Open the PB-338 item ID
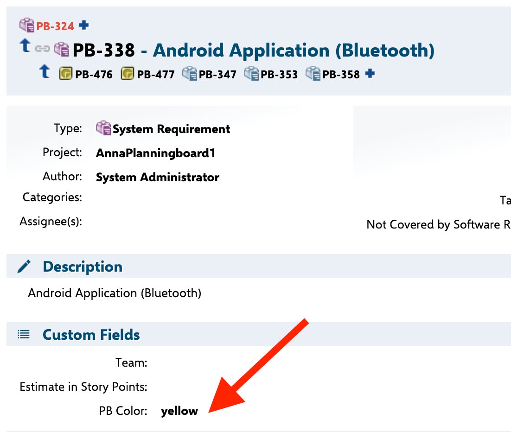Screen dimensions: 511x432 [103, 50]
